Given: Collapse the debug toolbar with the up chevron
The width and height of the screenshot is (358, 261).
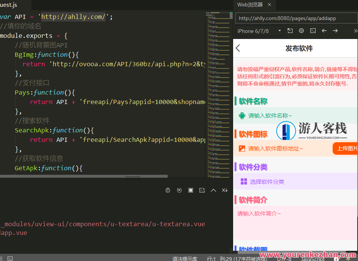Looking at the screenshot, I should pos(213,190).
